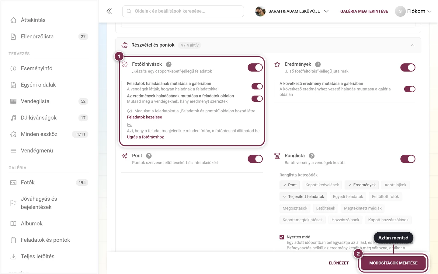Toggle Feladatok haladásának mutatása a galériában switch
Image resolution: width=438 pixels, height=274 pixels.
[x=257, y=86]
